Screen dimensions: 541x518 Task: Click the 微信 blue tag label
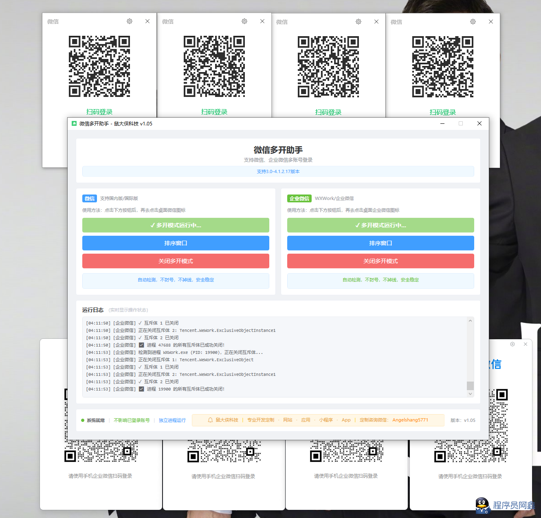[90, 198]
